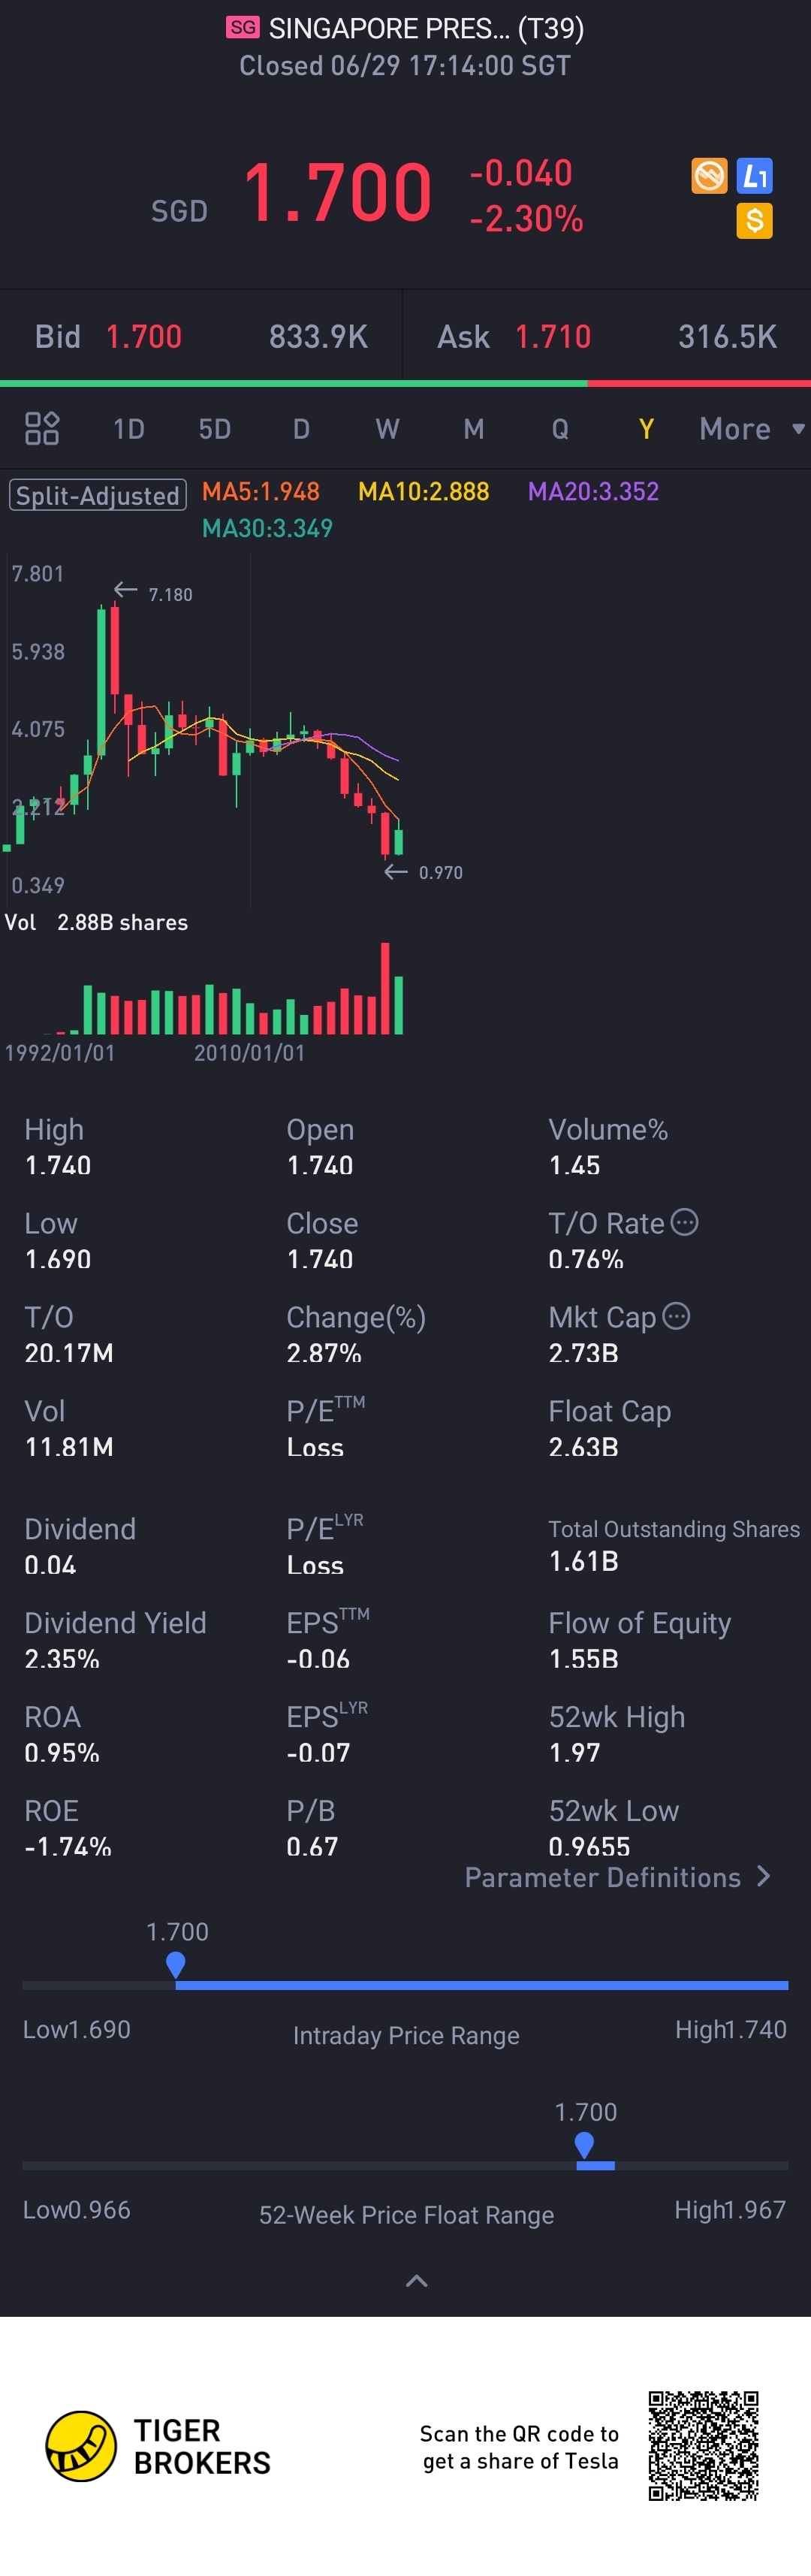
Task: Expand the More timeframes dropdown
Action: click(751, 429)
